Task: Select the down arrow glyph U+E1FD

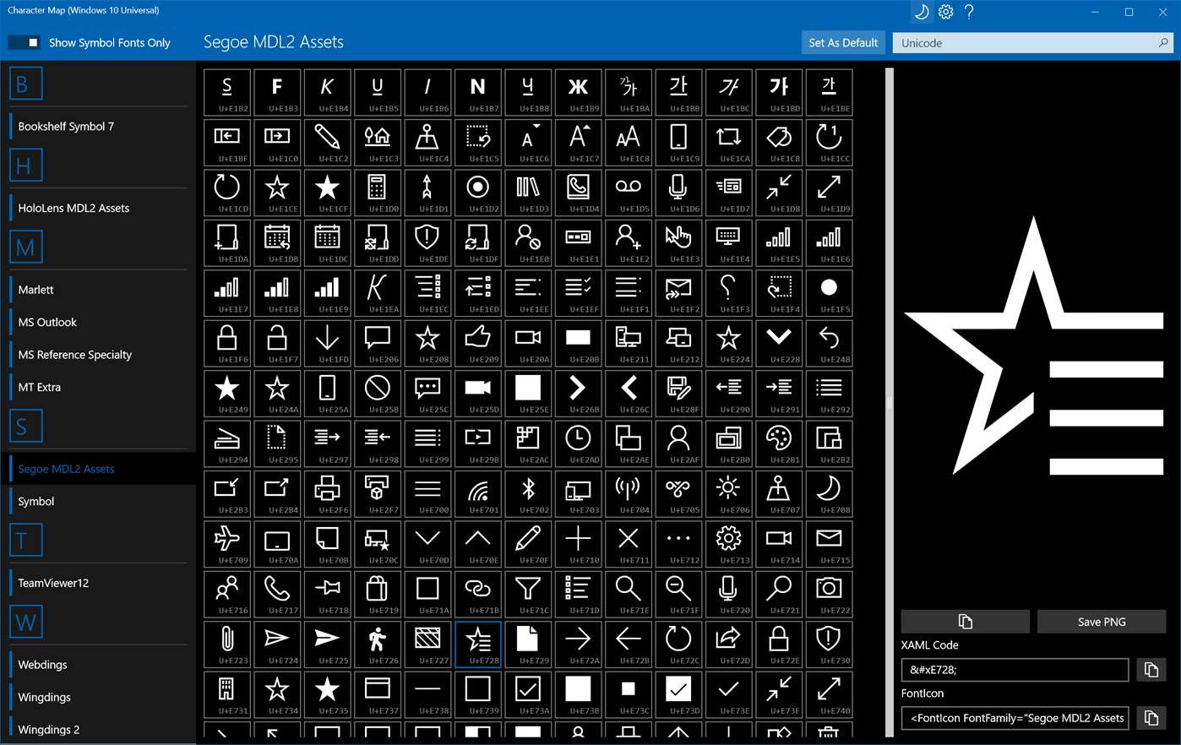Action: 327,344
